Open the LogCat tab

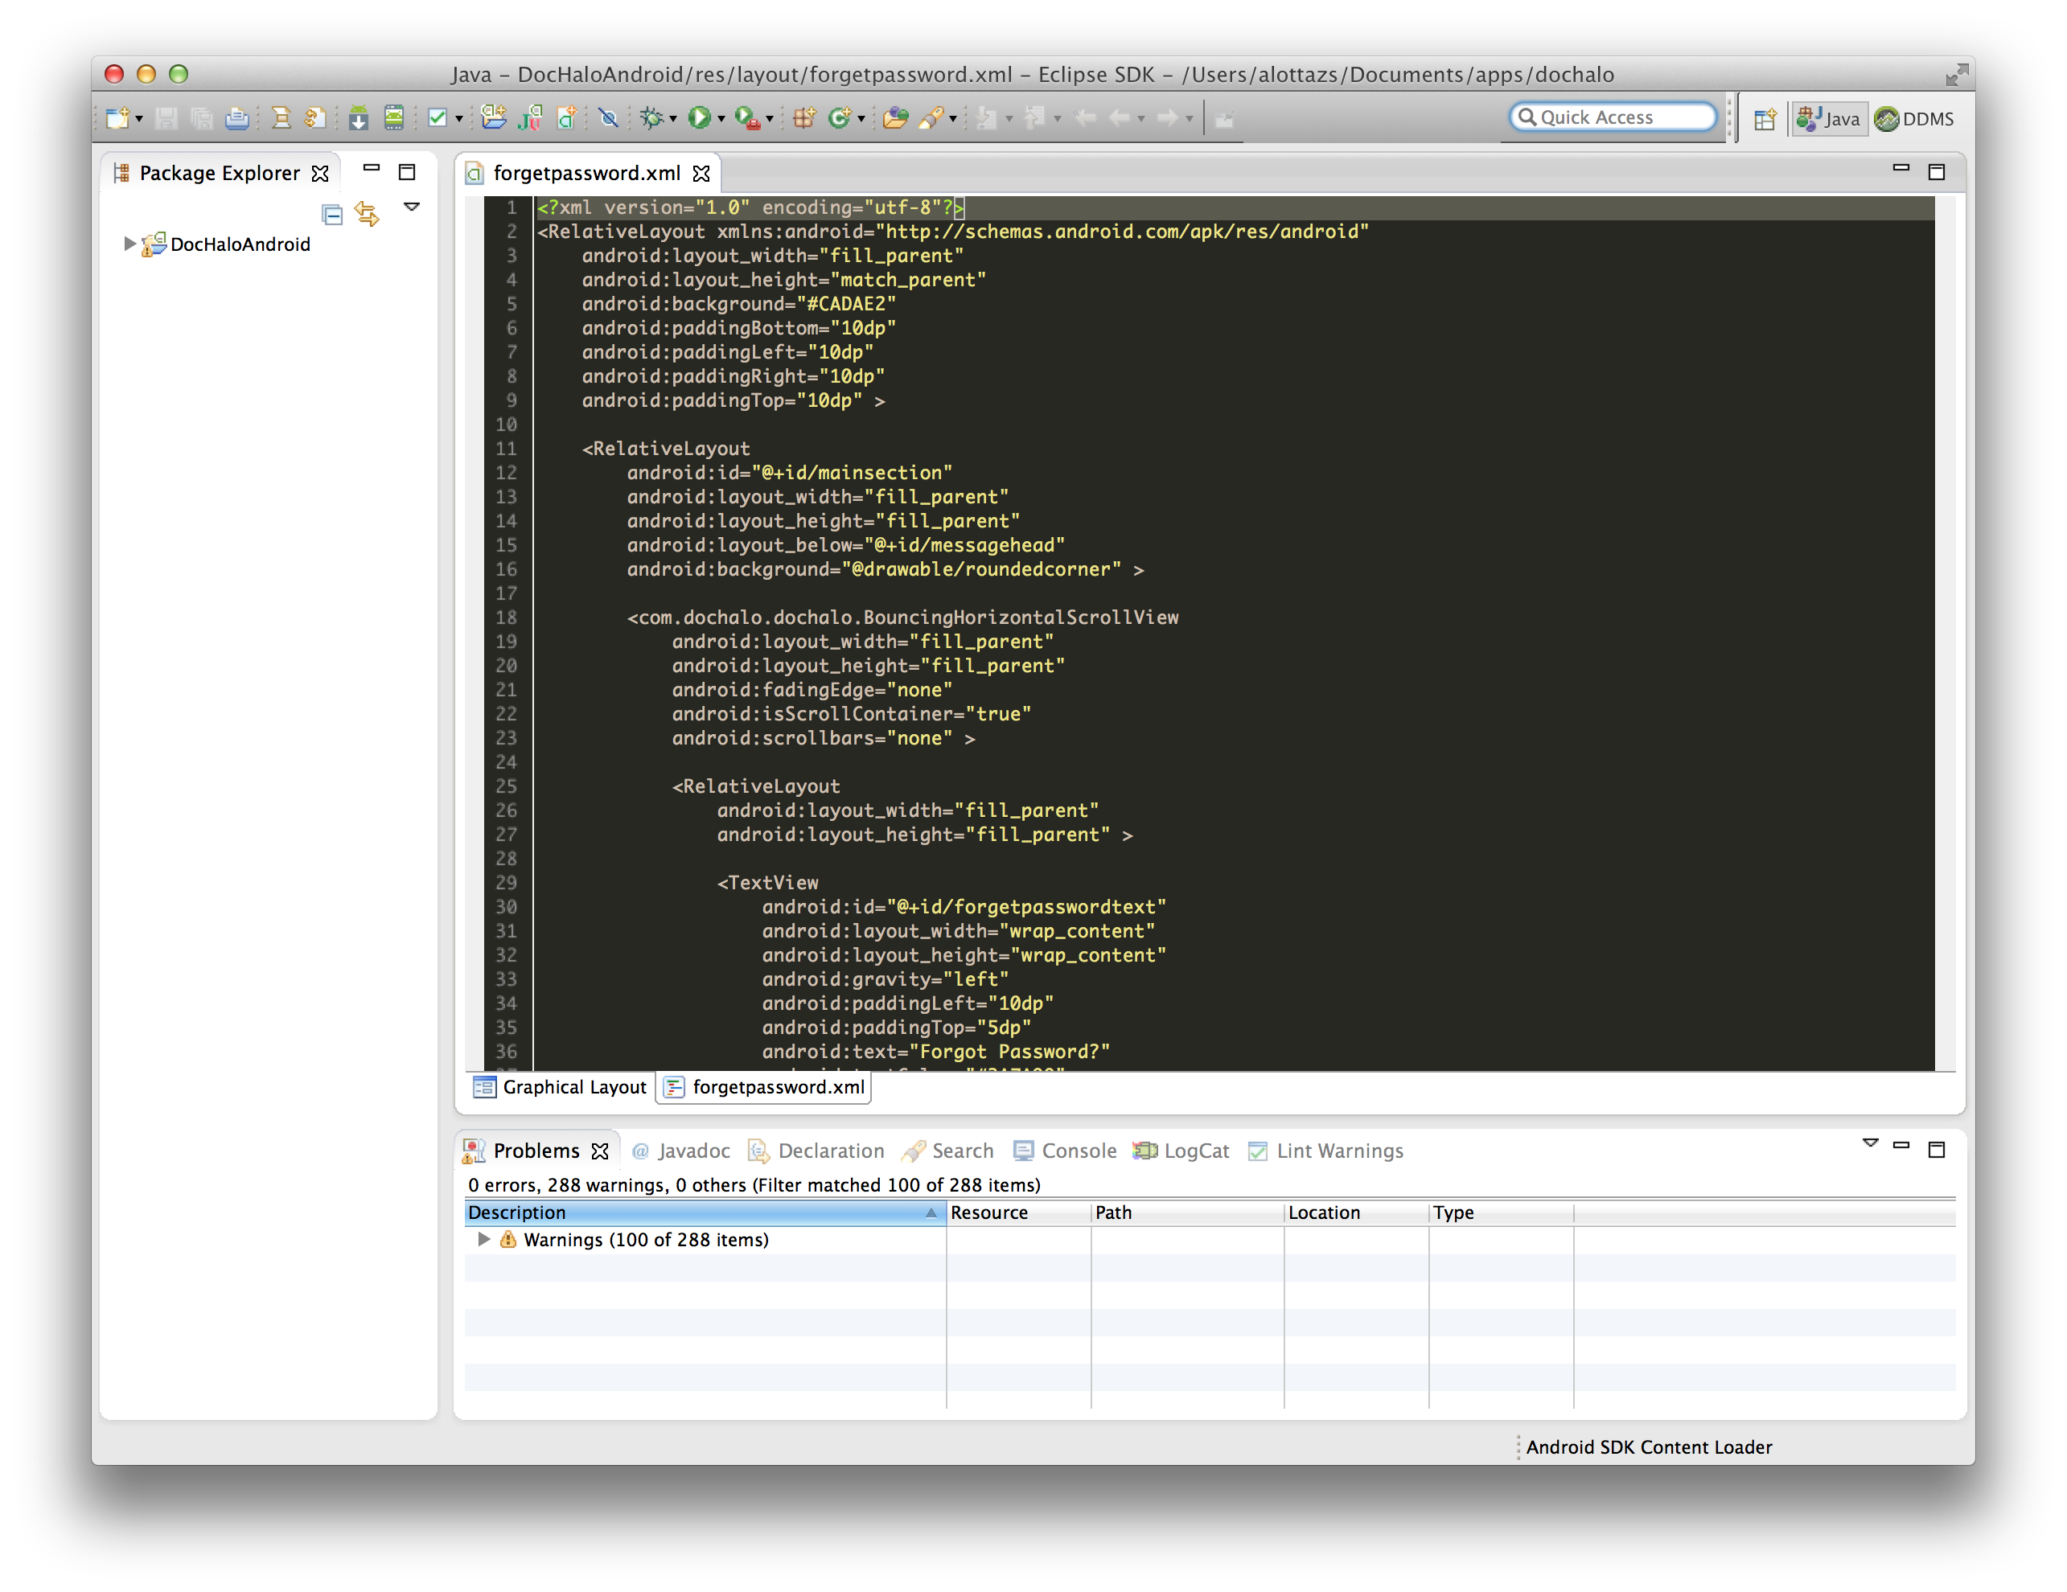1181,1151
